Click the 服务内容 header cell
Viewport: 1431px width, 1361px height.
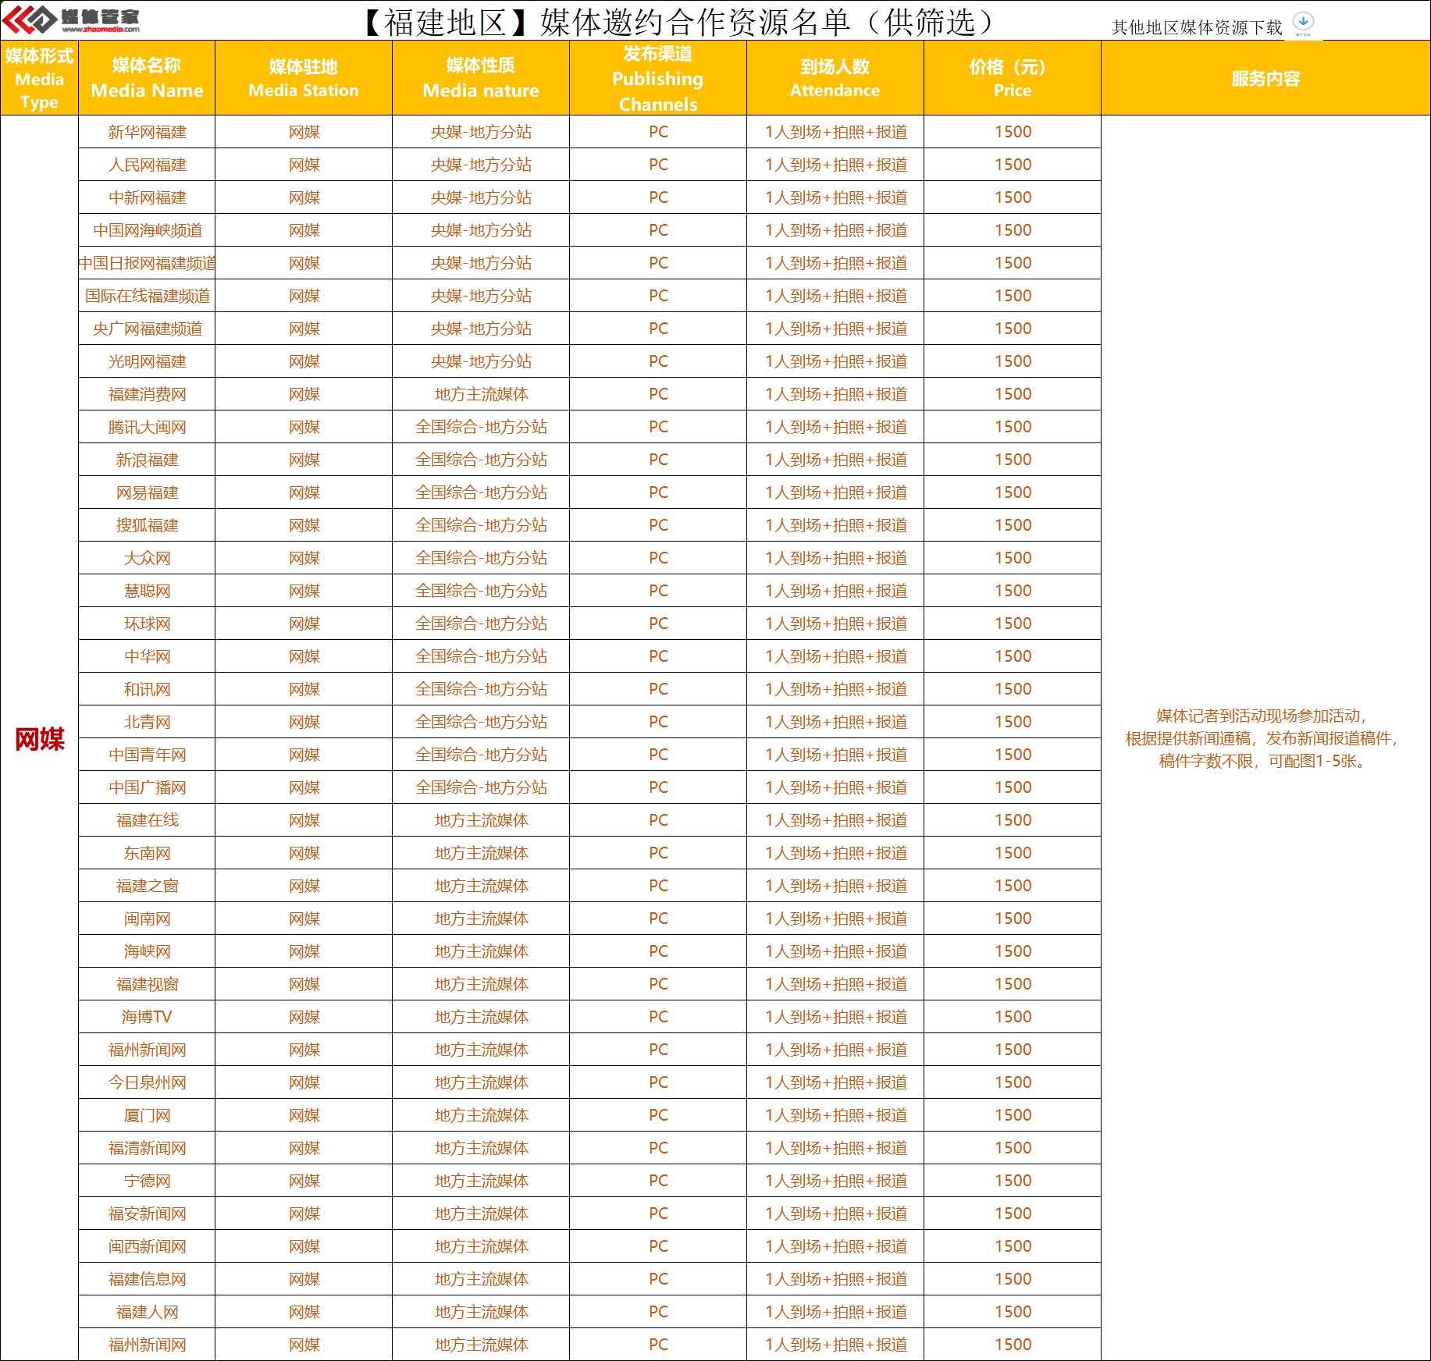(x=1265, y=78)
